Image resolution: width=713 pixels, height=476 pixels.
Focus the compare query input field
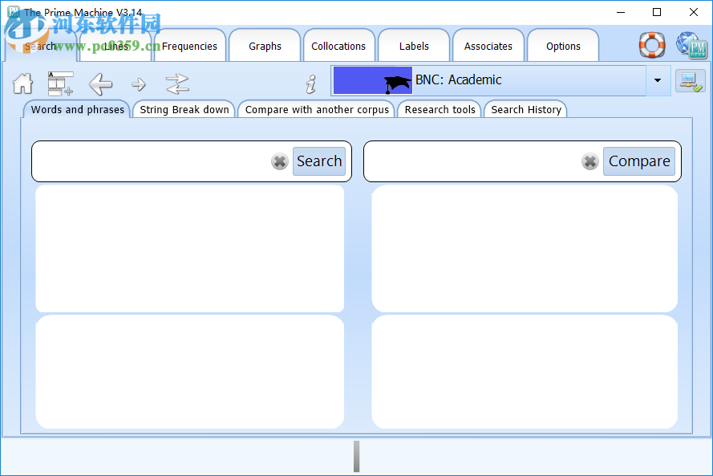tap(473, 161)
